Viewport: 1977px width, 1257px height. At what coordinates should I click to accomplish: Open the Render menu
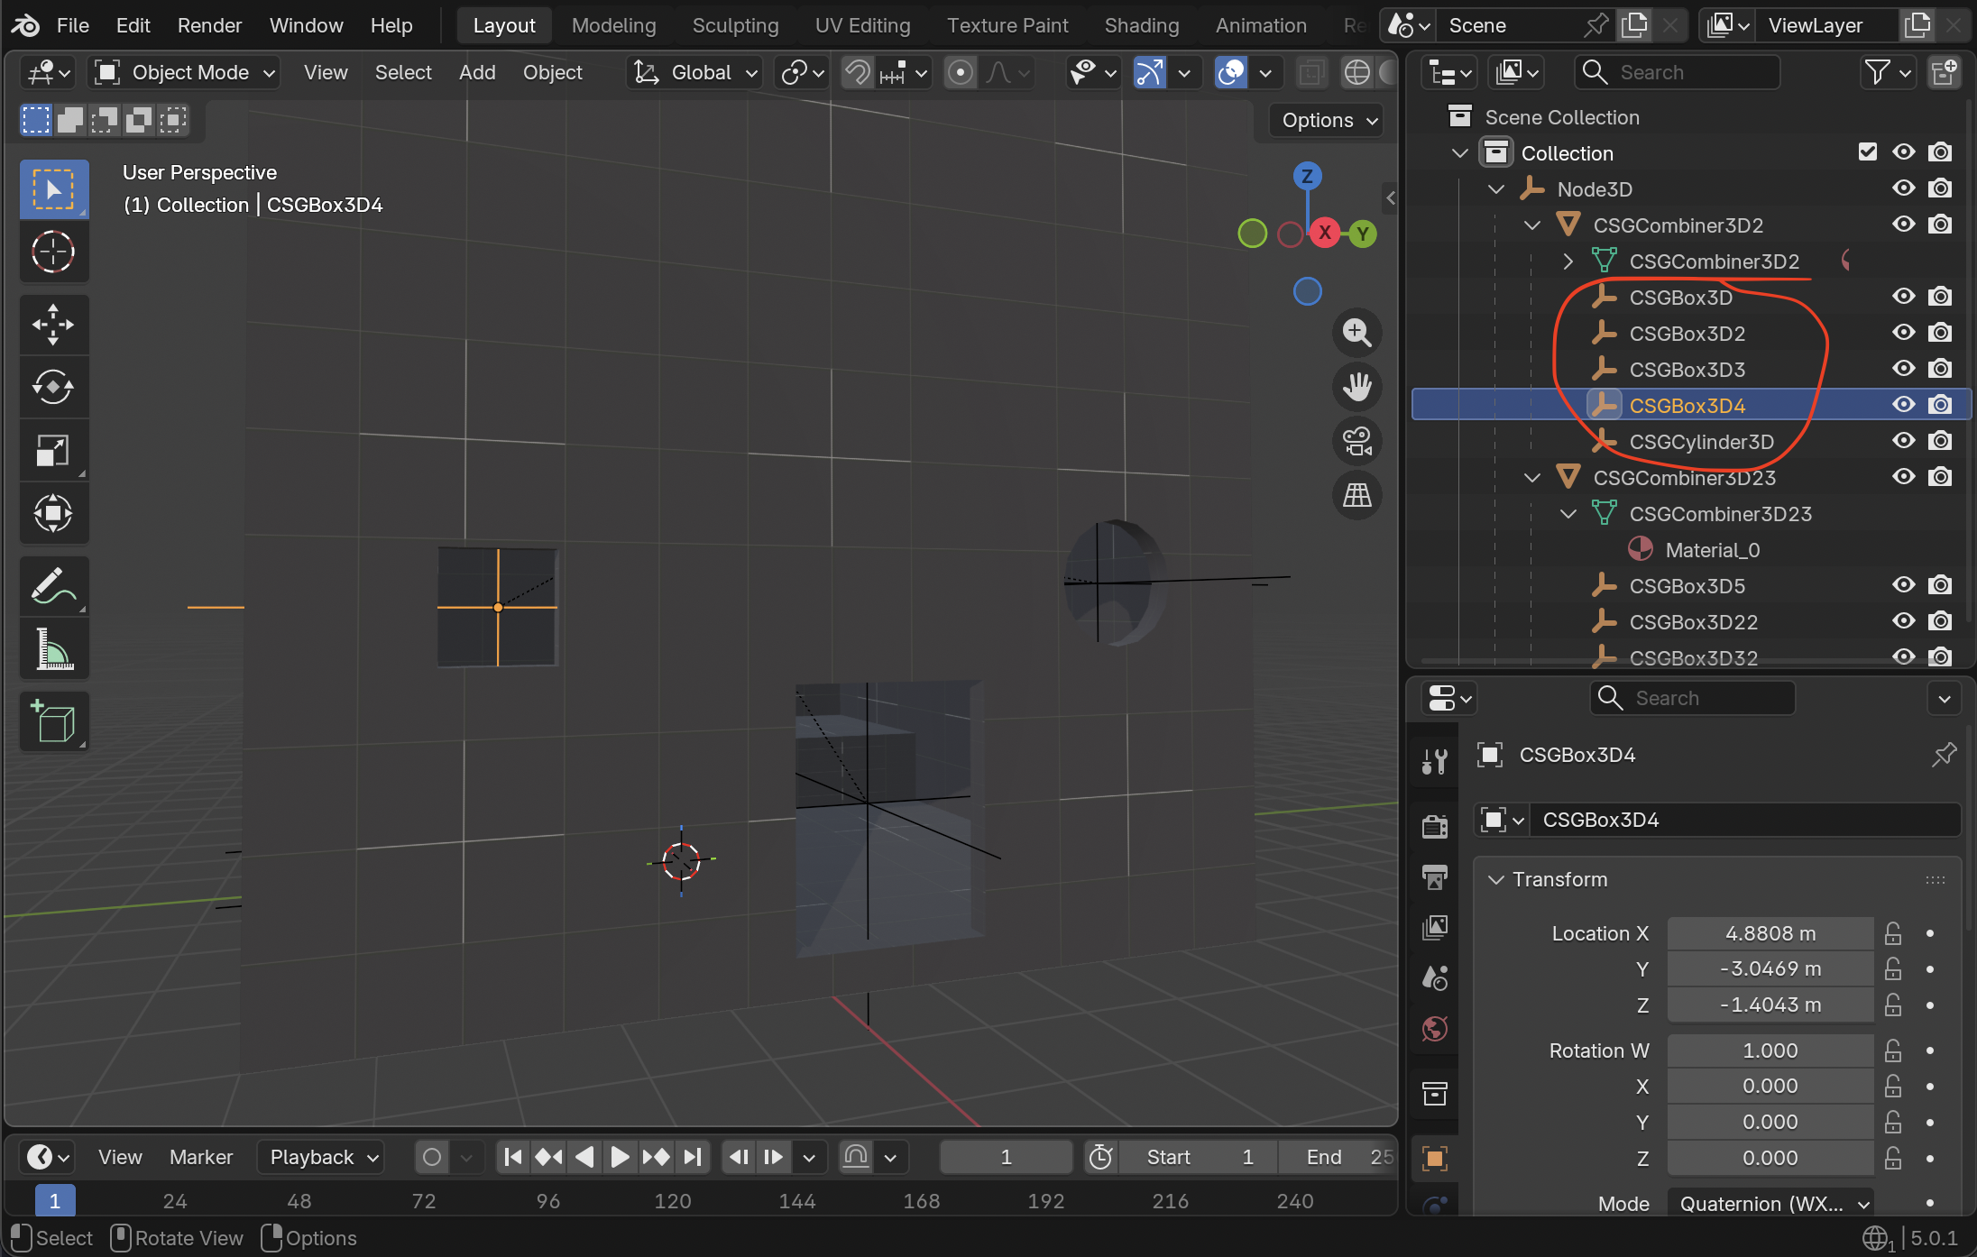pos(209,25)
